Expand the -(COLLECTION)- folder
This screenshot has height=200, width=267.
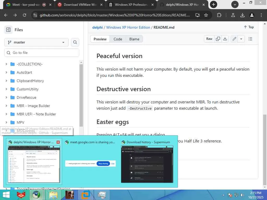(x=6, y=64)
